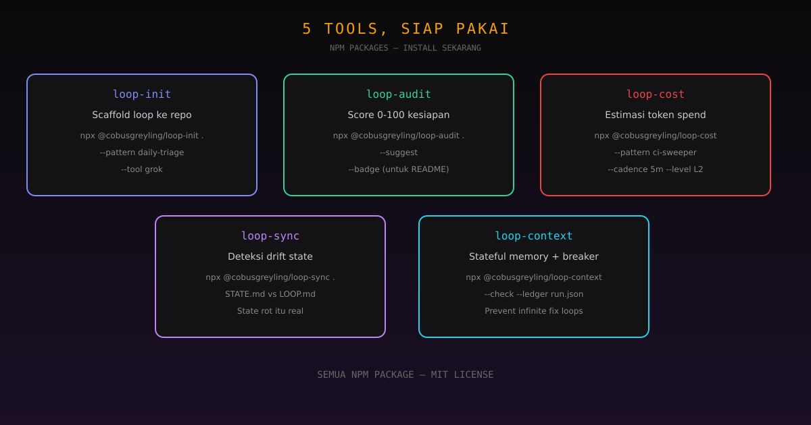
Task: Click 'Deteksi drift state' description
Action: point(270,256)
